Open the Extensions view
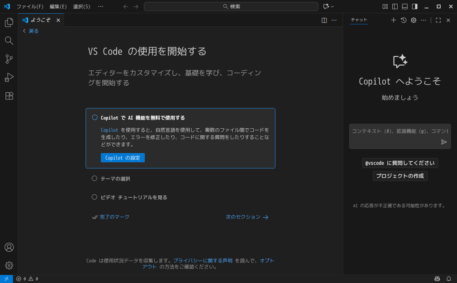 (x=9, y=96)
